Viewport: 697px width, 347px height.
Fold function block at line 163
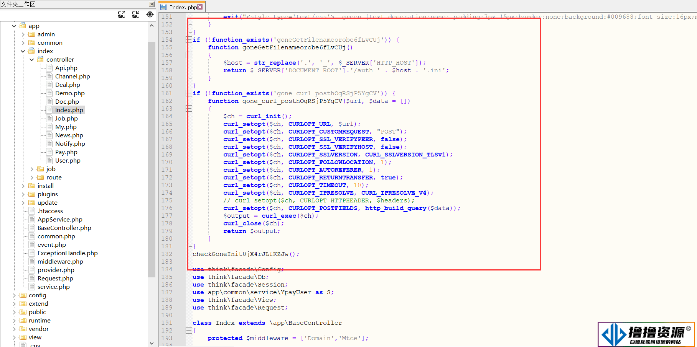189,109
